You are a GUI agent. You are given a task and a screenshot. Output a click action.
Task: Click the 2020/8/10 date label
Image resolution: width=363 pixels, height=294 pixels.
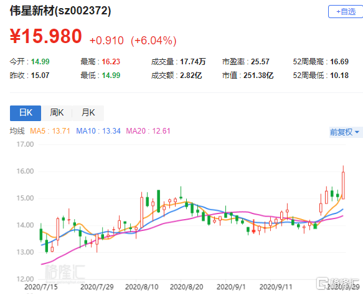pyautogui.click(x=142, y=287)
